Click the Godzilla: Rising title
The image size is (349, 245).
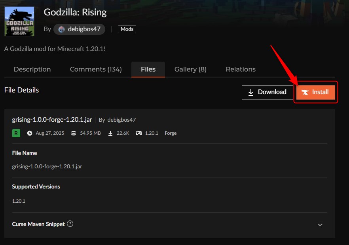tap(75, 13)
